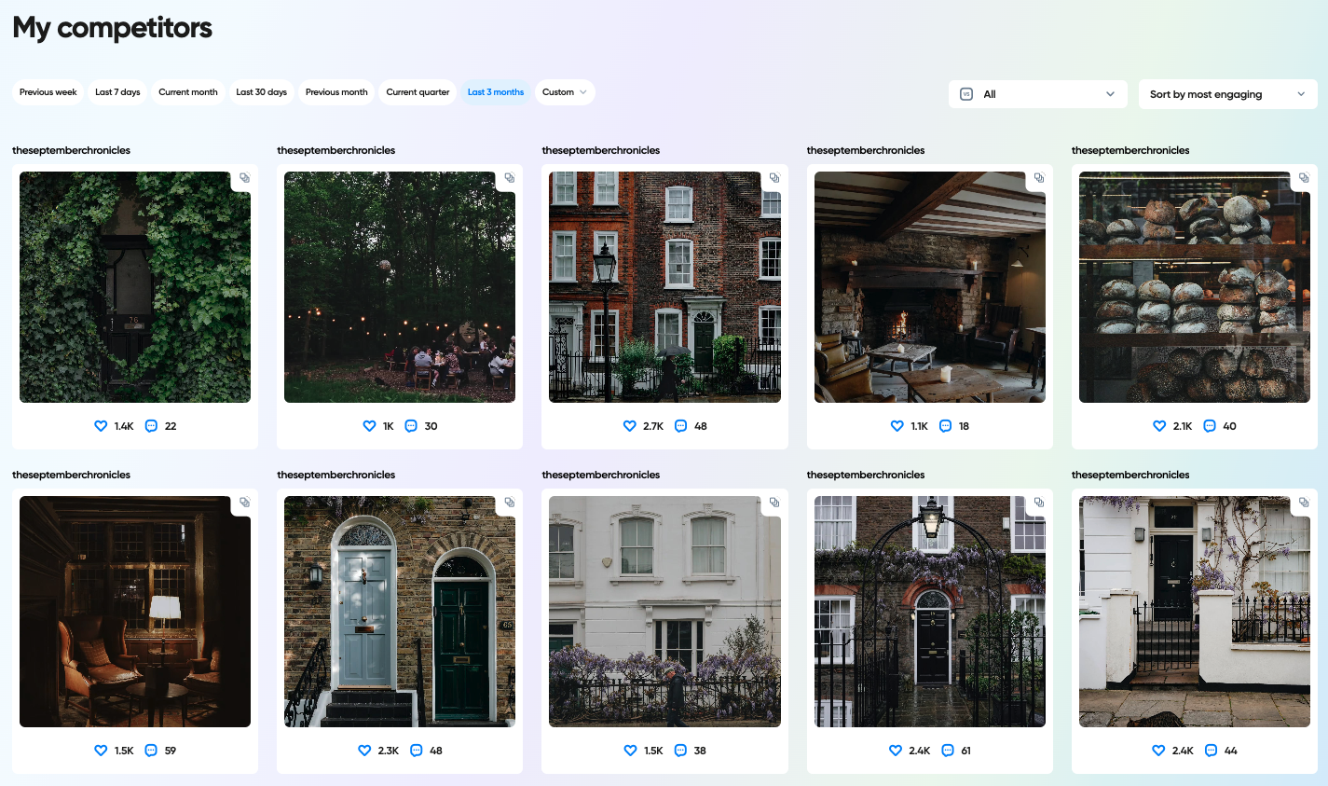Click the carousel icon on lamp-lit armchair post
The image size is (1328, 786).
tap(244, 503)
